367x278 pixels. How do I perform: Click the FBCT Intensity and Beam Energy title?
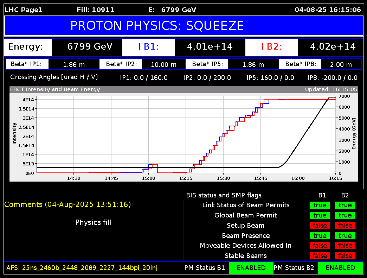pyautogui.click(x=55, y=90)
